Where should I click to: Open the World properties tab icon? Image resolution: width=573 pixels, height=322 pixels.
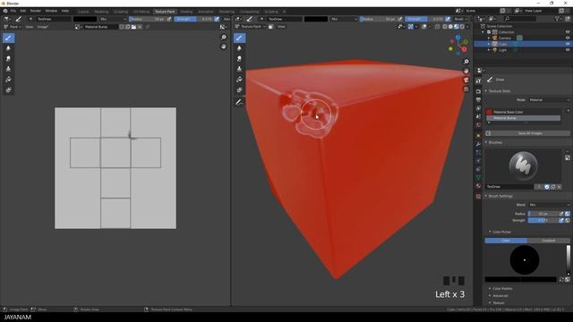pyautogui.click(x=478, y=125)
